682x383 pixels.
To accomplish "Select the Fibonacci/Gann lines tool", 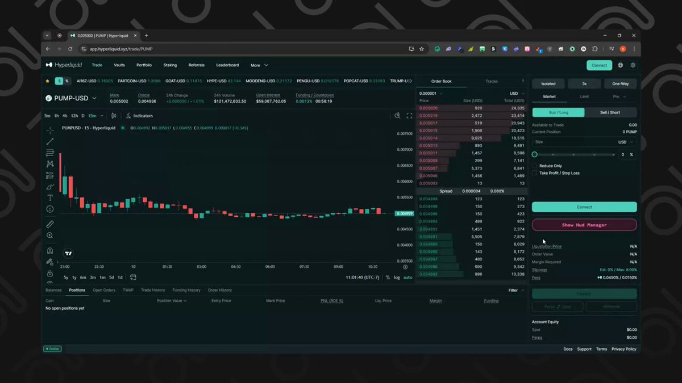I will (x=50, y=153).
